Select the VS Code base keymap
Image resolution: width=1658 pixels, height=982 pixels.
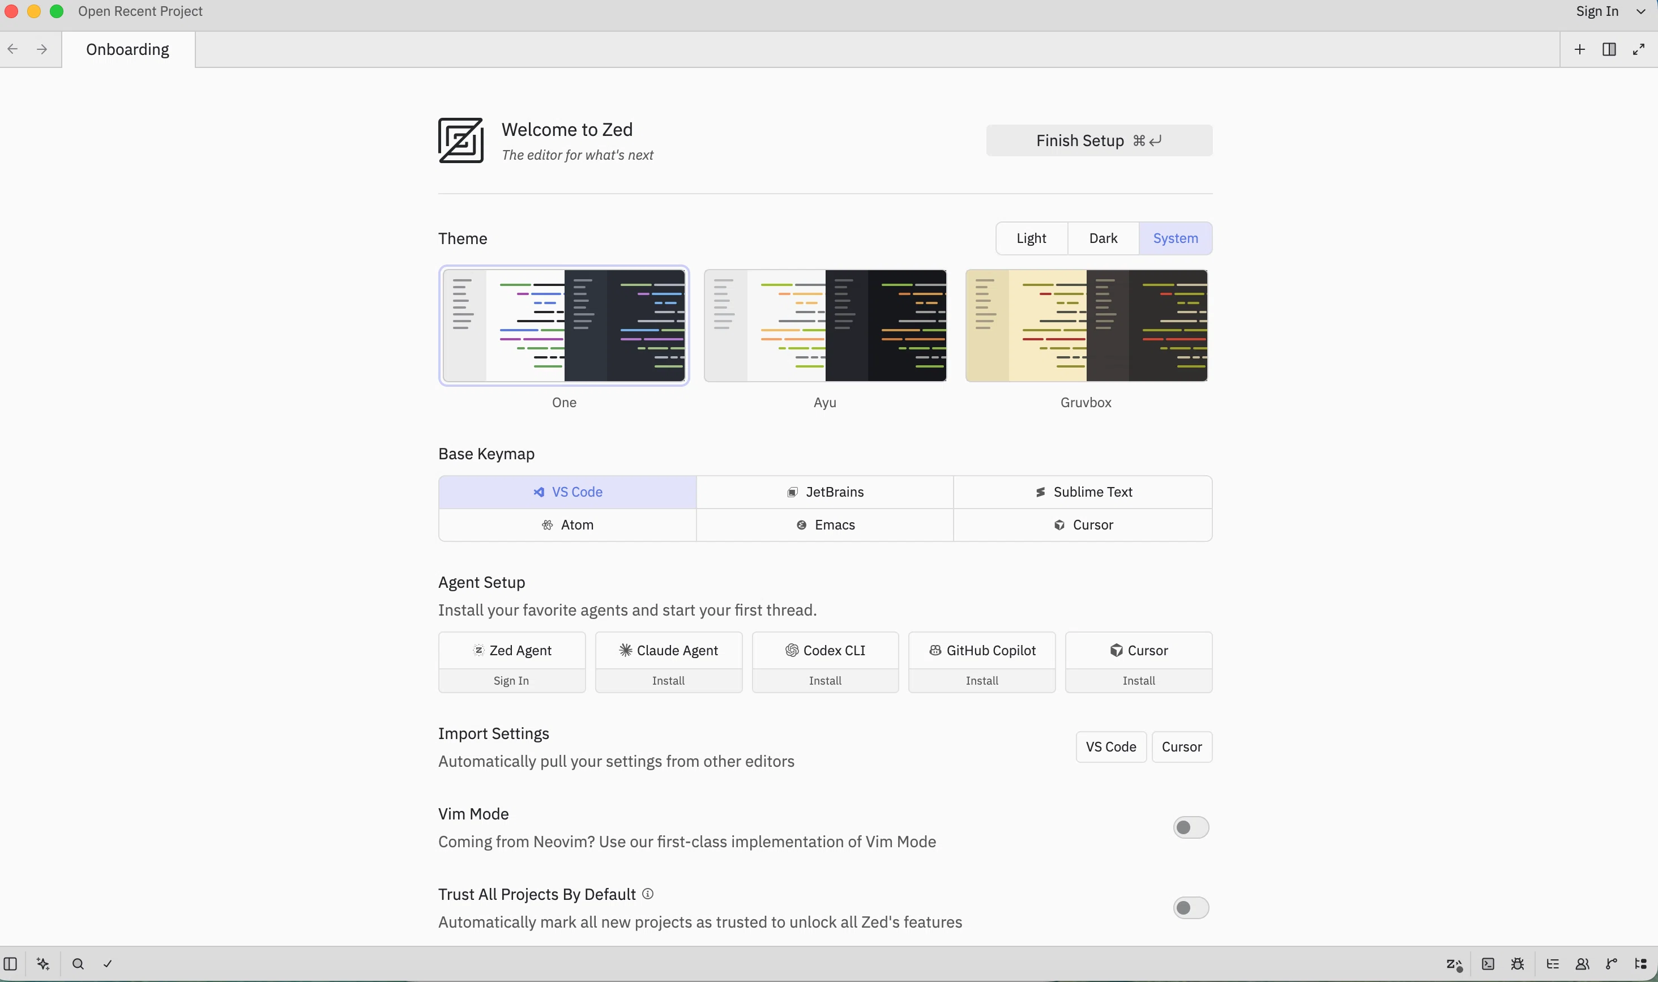tap(567, 492)
